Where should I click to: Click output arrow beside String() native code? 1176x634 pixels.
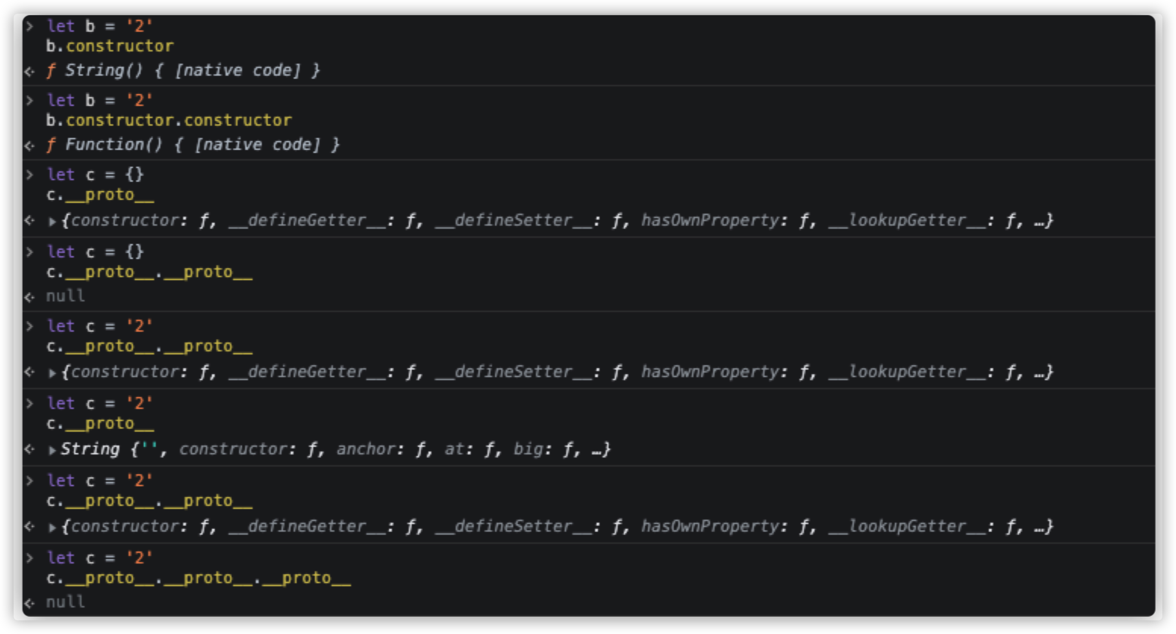30,72
